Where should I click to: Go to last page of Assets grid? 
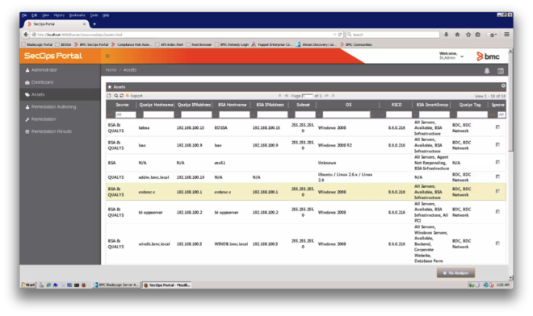[x=333, y=96]
